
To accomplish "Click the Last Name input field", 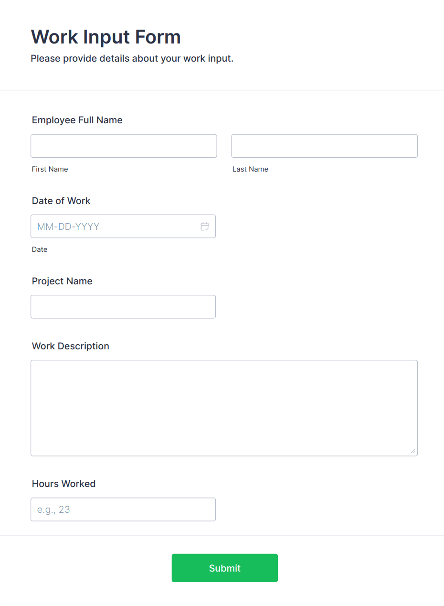I will [x=324, y=146].
